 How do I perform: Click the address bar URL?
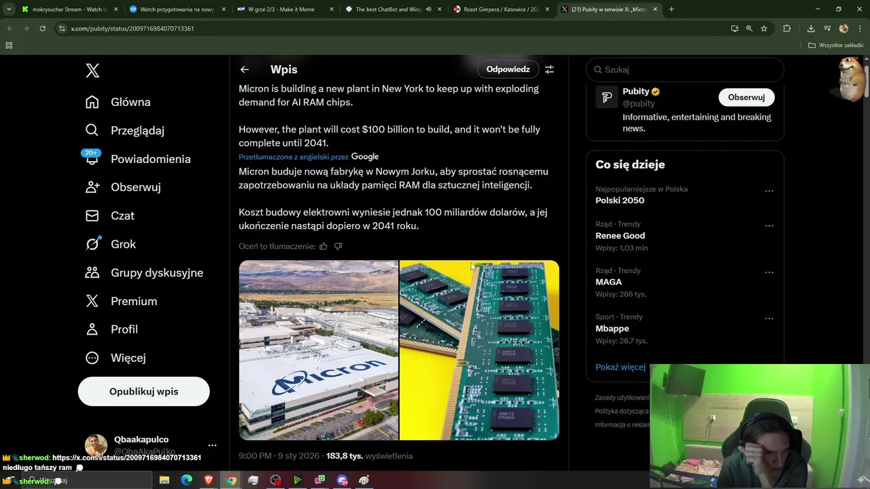pos(133,29)
